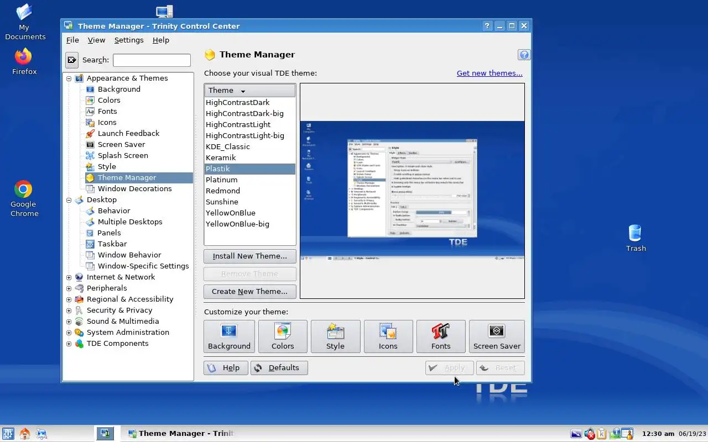Focus the Search input field

click(152, 60)
